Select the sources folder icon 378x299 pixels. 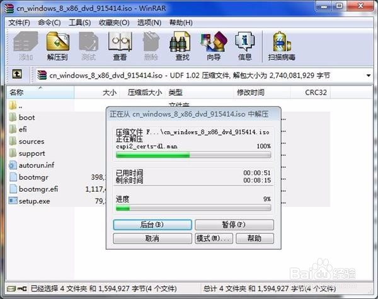click(13, 141)
